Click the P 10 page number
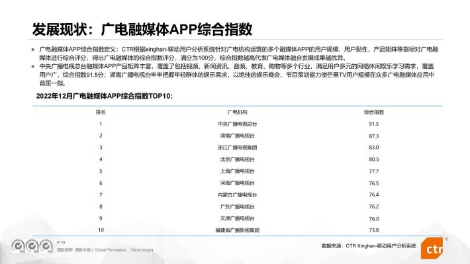470x264 pixels. [61, 242]
